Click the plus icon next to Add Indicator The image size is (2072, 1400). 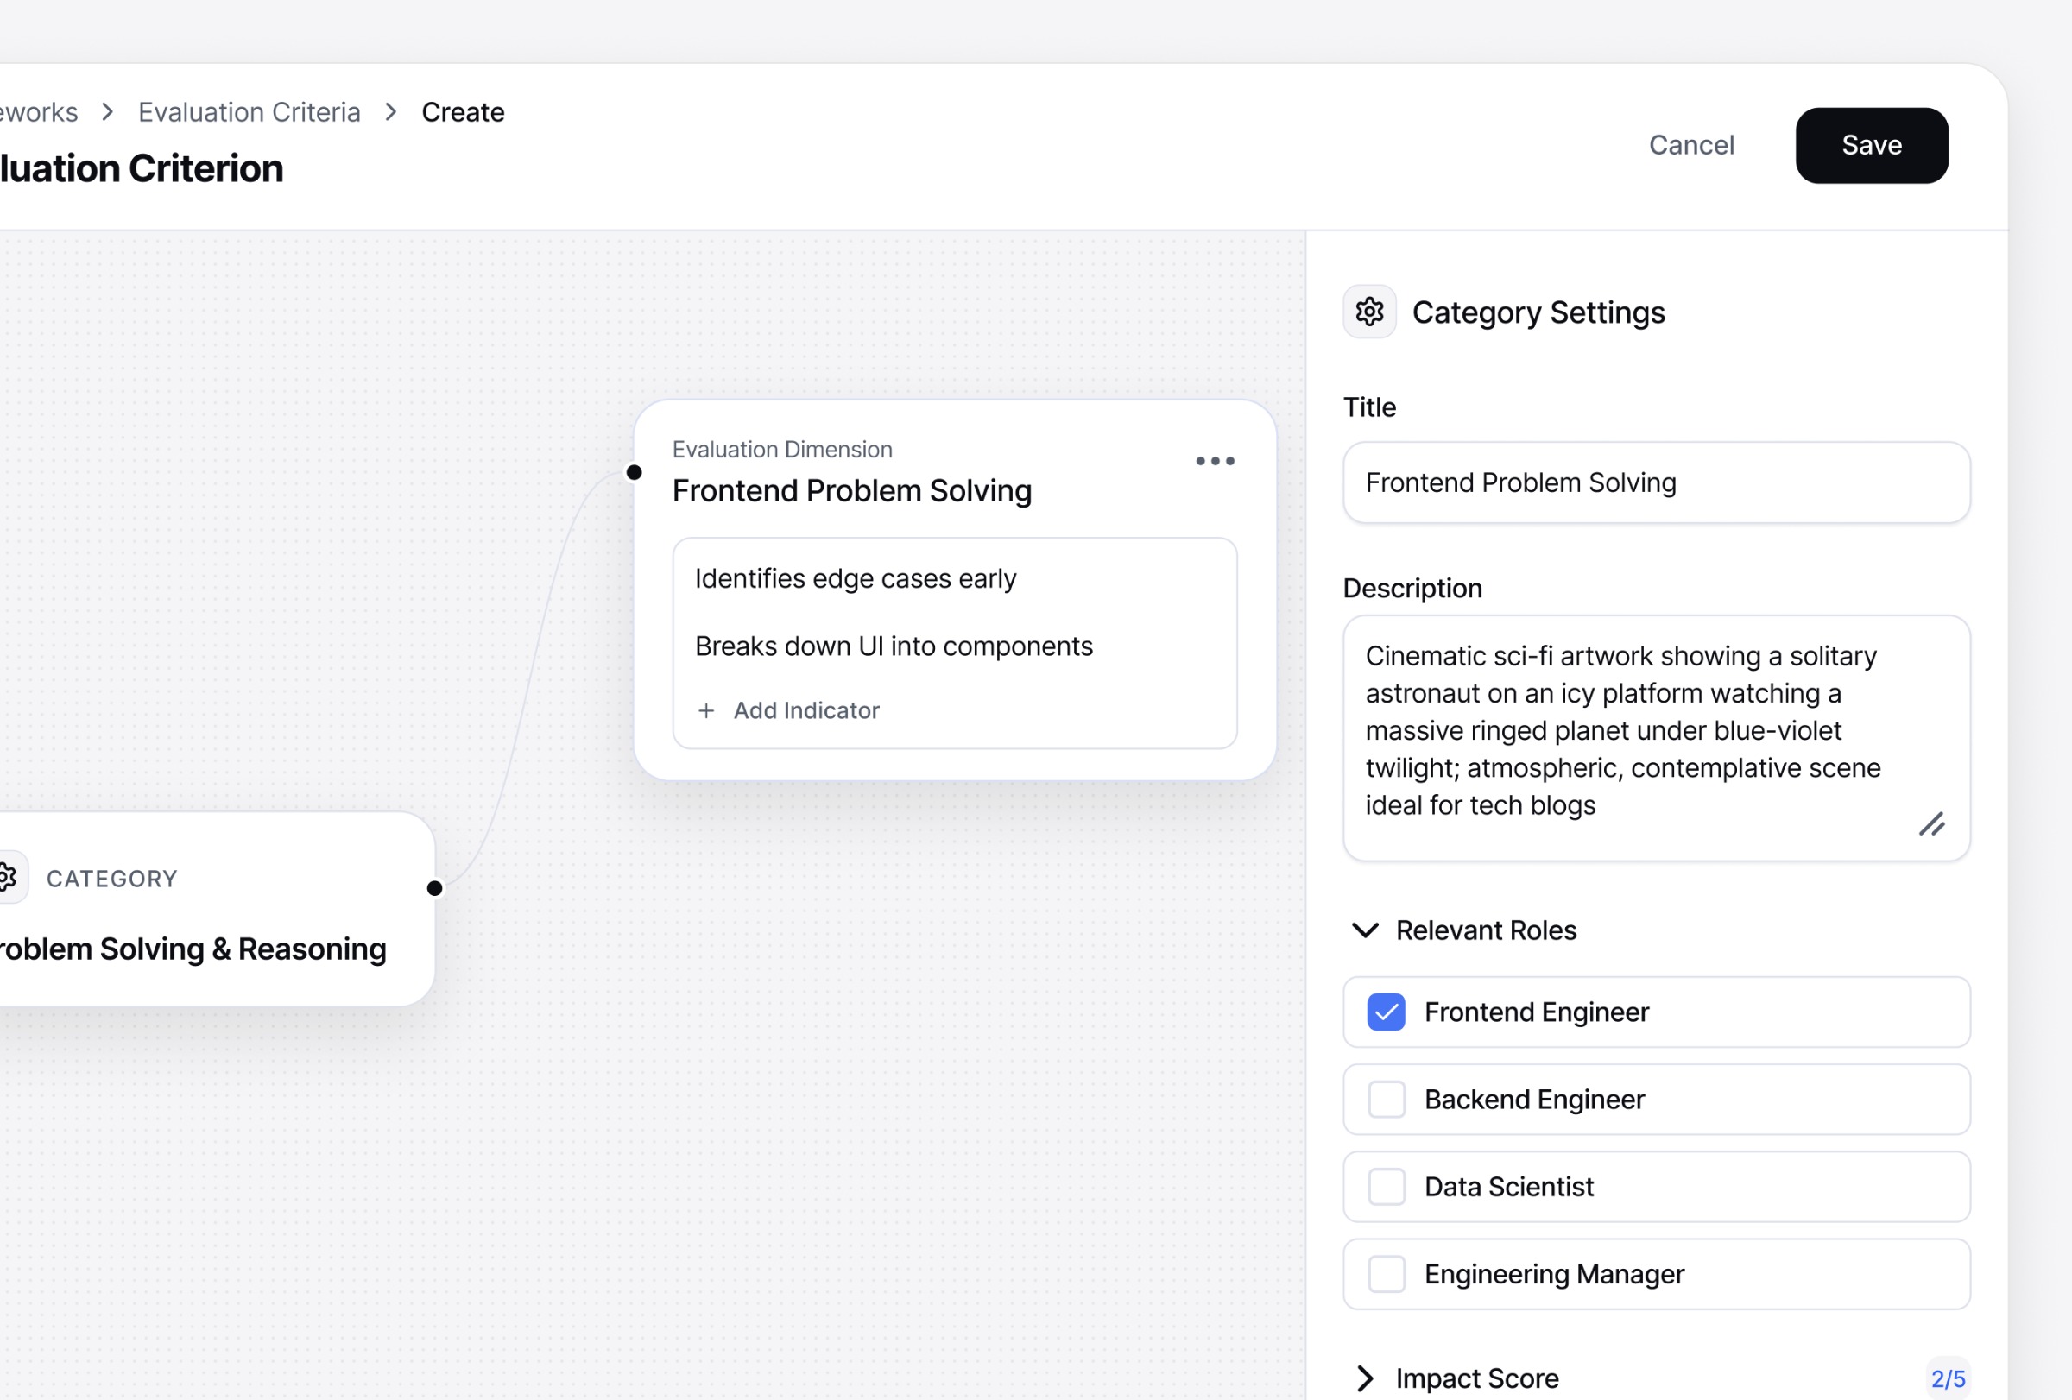click(x=706, y=710)
